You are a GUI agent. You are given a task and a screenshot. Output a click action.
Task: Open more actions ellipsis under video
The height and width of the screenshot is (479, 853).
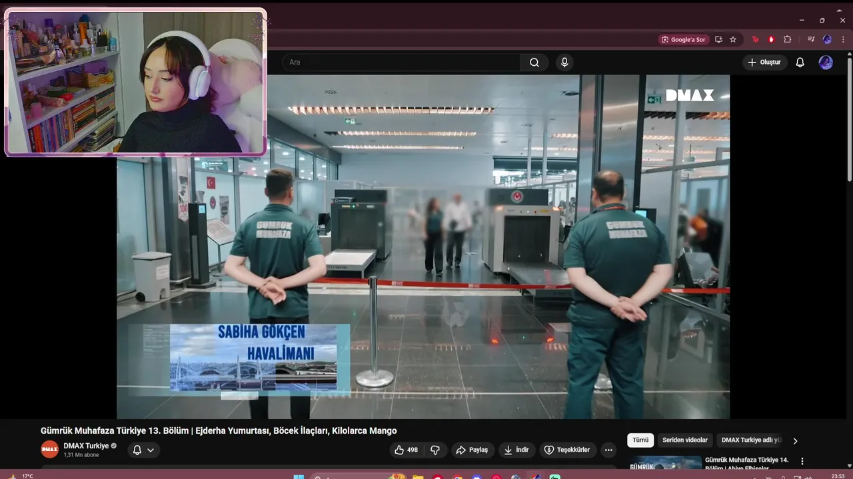tap(608, 450)
